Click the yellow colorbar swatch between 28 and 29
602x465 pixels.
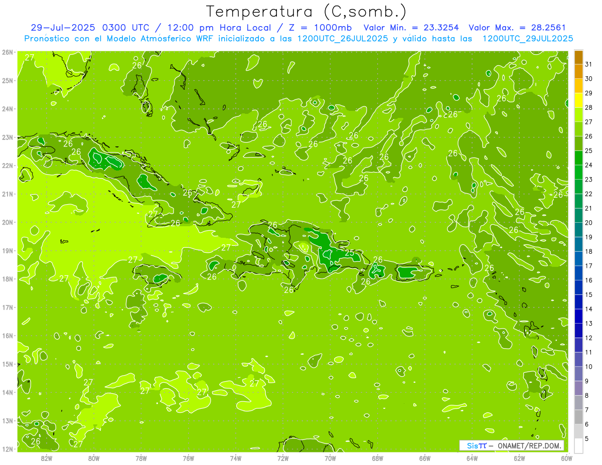tap(578, 100)
